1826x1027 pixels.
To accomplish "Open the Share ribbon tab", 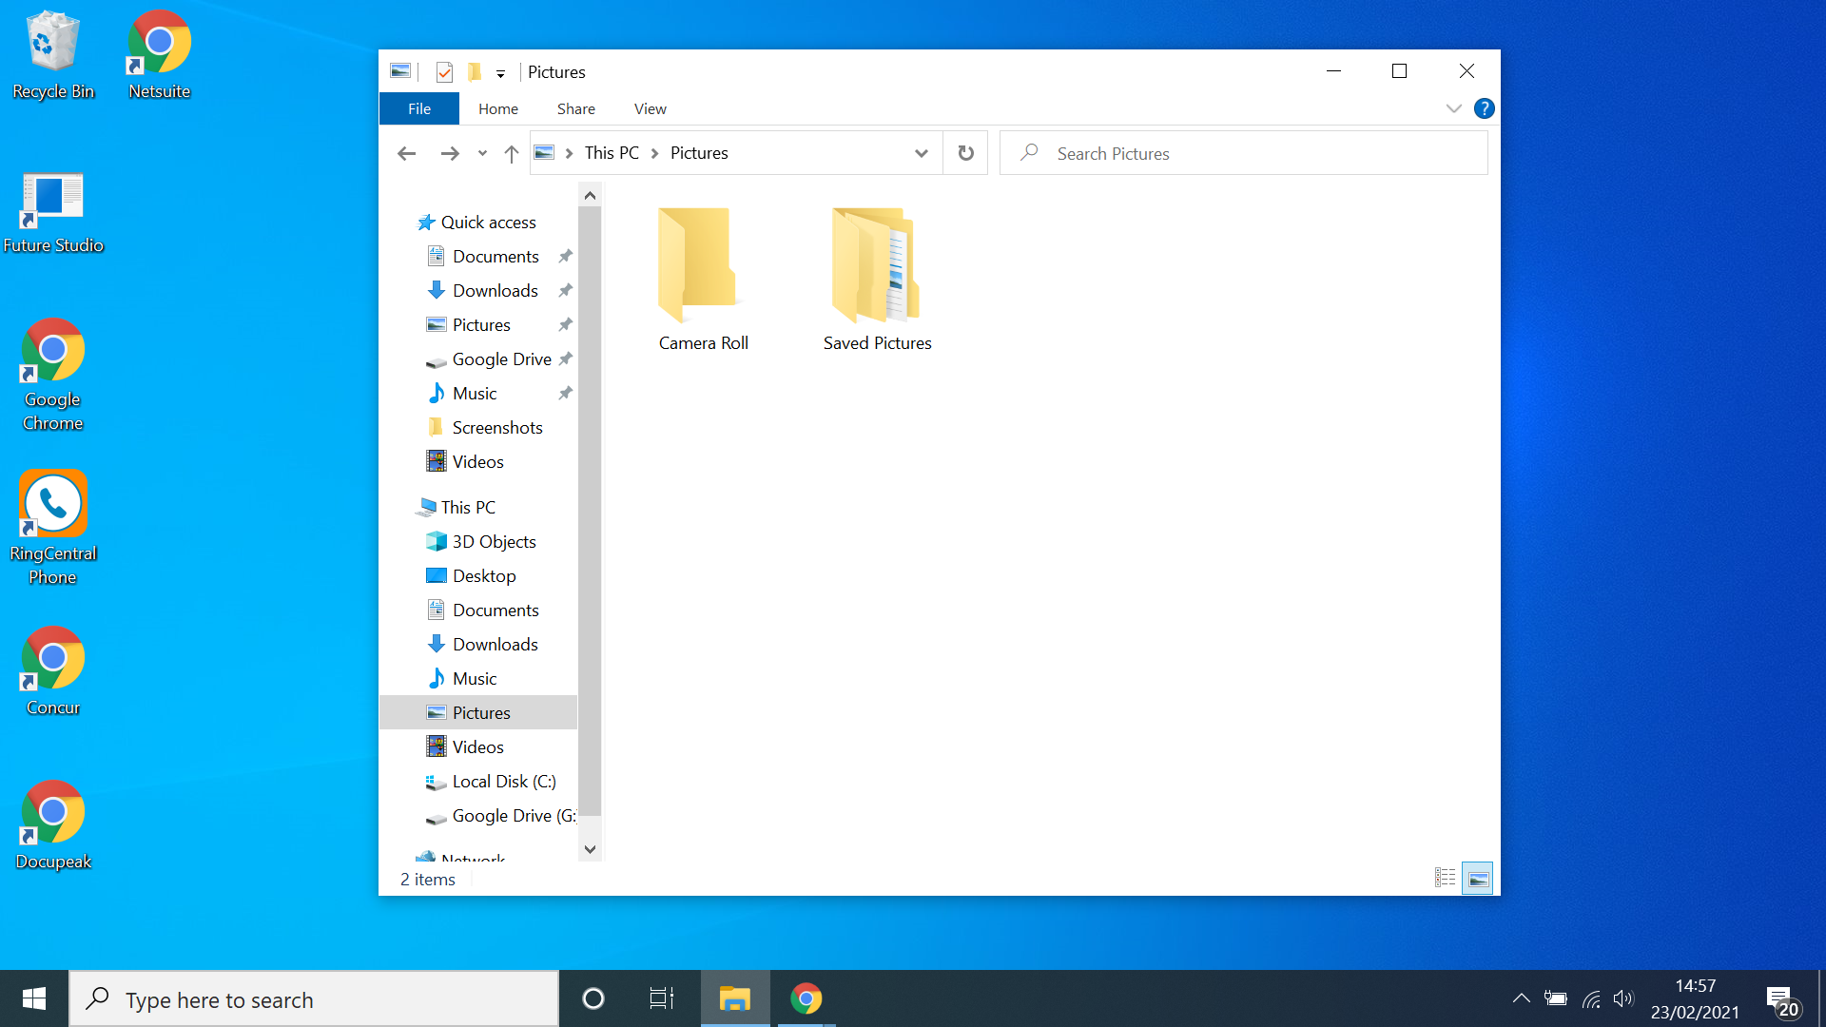I will [x=575, y=108].
